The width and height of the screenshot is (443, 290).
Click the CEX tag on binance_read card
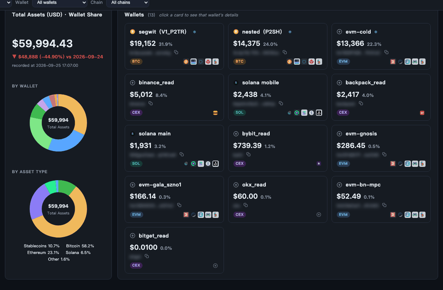[136, 113]
